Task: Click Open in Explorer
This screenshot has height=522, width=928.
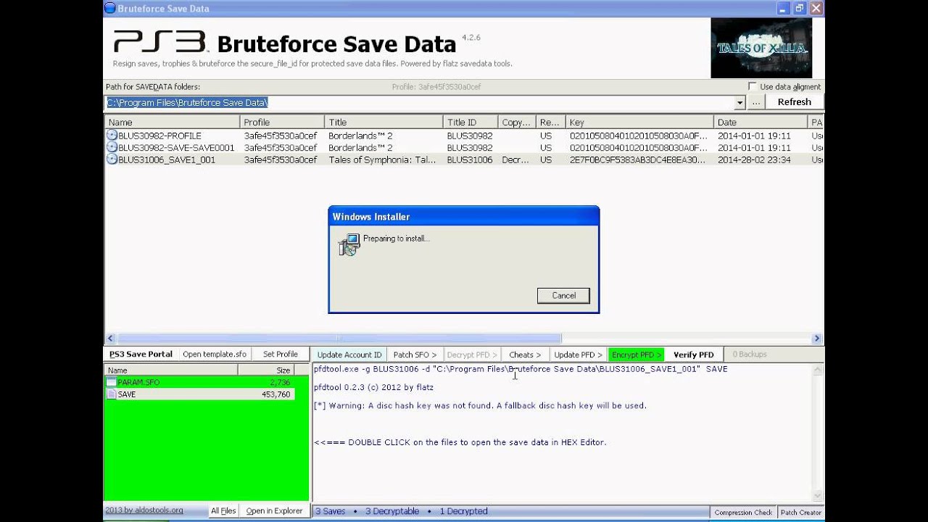Action: point(274,510)
